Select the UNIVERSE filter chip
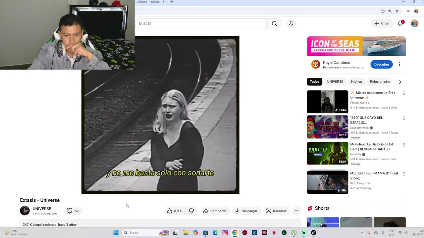This screenshot has height=238, width=424. [335, 82]
